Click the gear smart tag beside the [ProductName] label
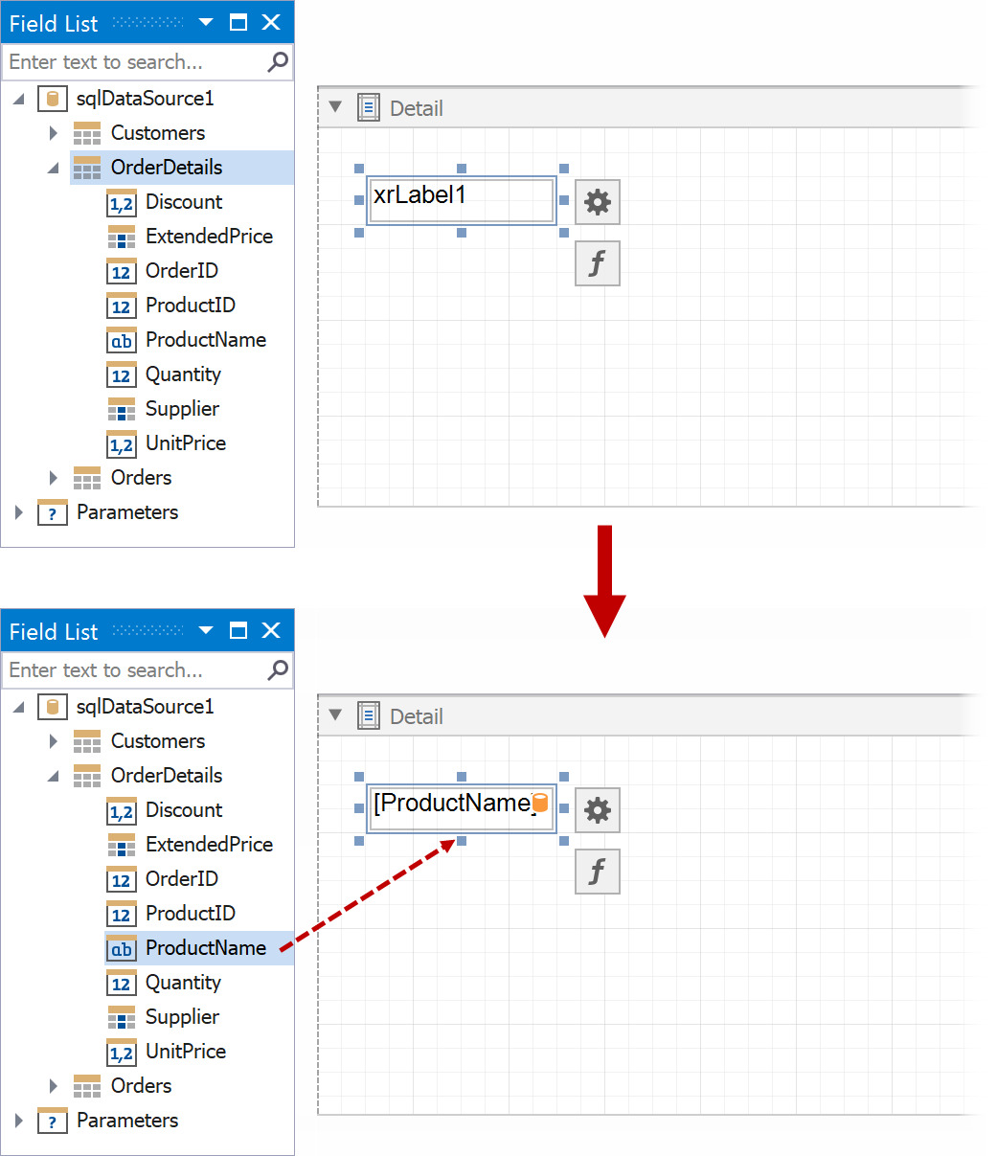This screenshot has height=1156, width=997. click(598, 810)
